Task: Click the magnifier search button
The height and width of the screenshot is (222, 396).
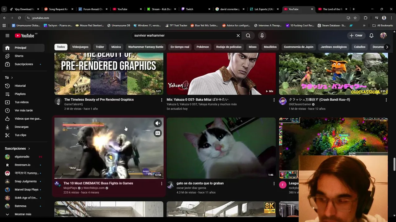Action: 248,35
